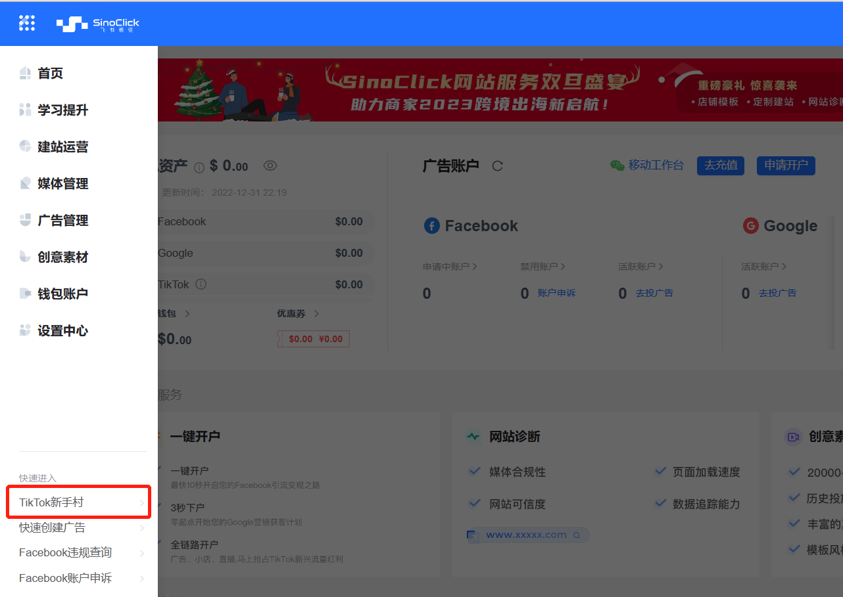Click chevron beside Facebook账户申诉

pos(142,579)
